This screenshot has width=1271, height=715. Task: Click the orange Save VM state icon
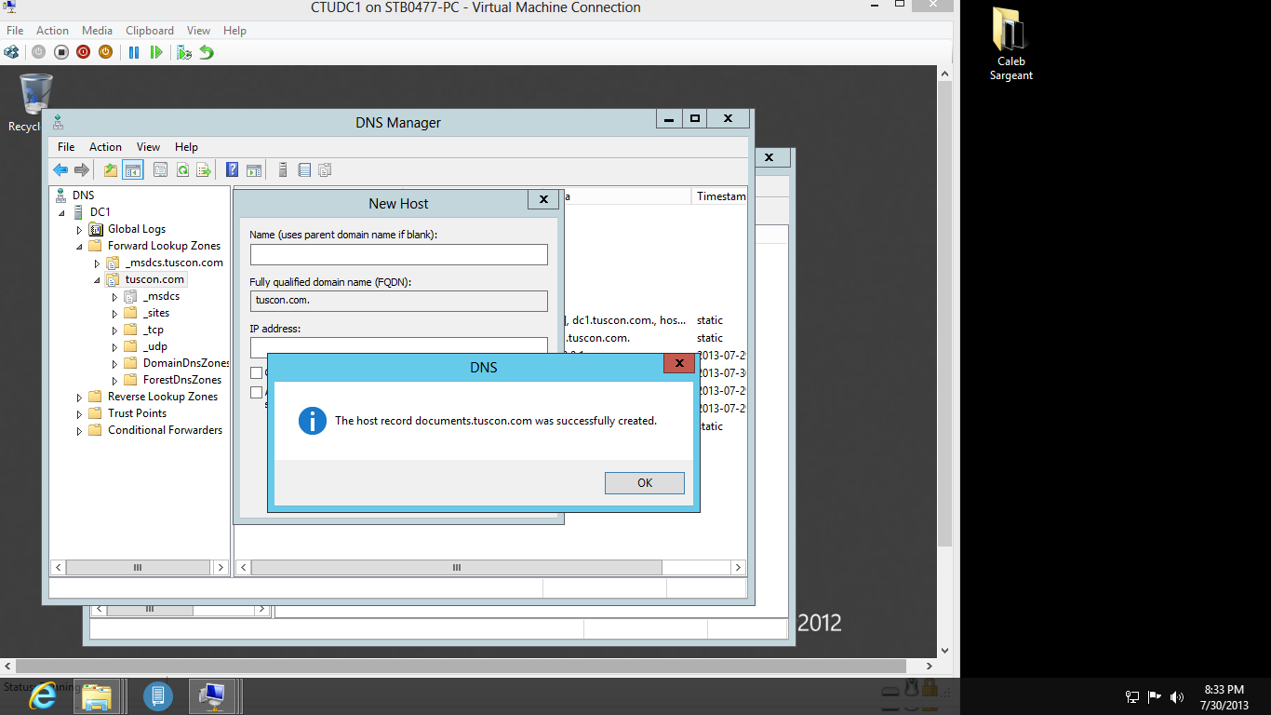click(x=105, y=52)
